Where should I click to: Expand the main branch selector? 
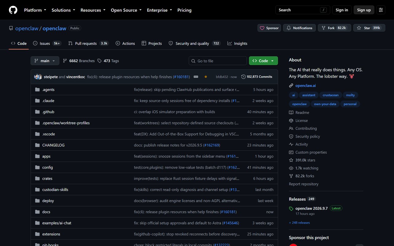tap(45, 61)
